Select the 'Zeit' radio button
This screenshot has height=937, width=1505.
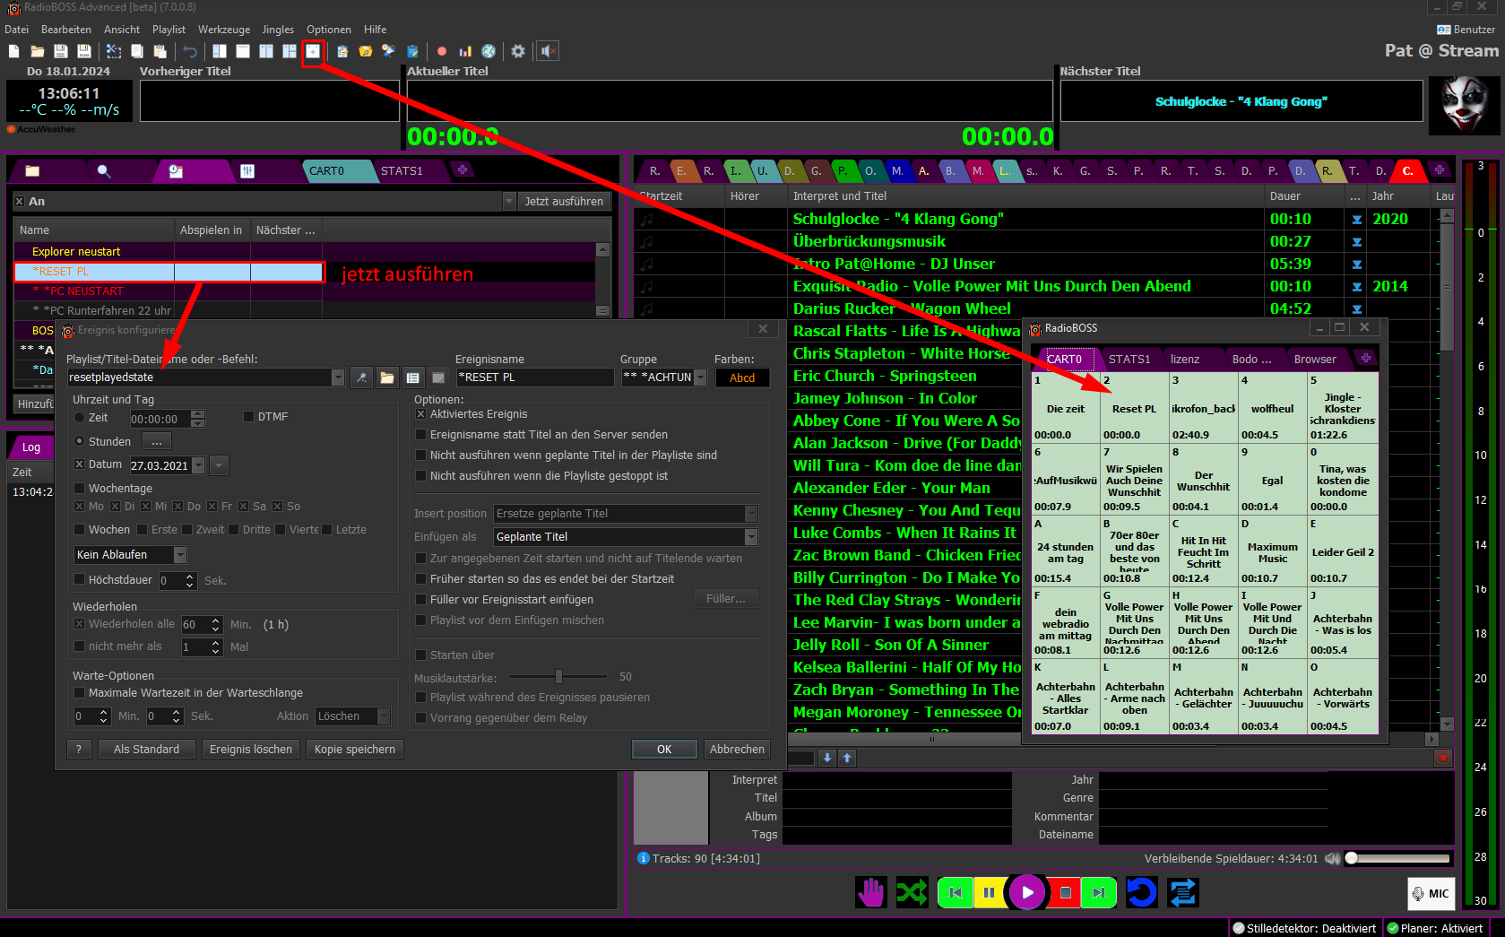tap(80, 418)
